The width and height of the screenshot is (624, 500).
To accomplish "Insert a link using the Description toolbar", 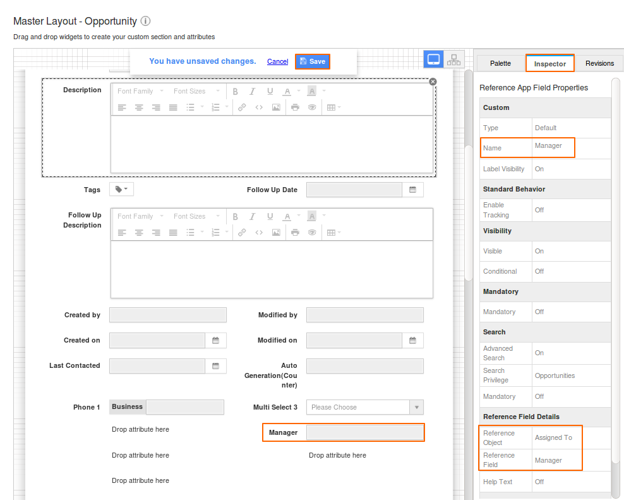I will (x=241, y=107).
